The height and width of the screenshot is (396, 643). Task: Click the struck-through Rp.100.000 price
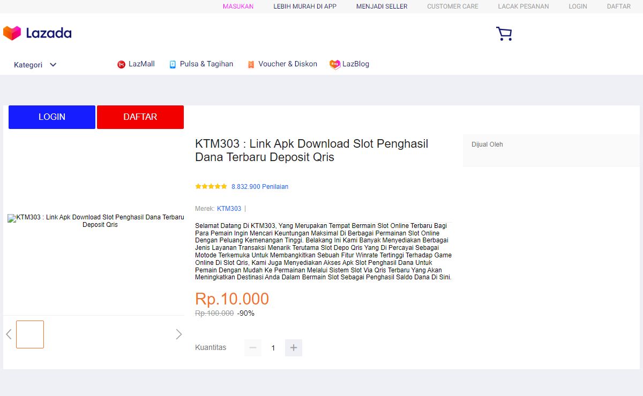(214, 314)
